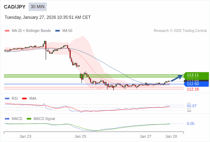Click the Jan 28 date axis label
The image size is (210, 142).
click(x=171, y=136)
